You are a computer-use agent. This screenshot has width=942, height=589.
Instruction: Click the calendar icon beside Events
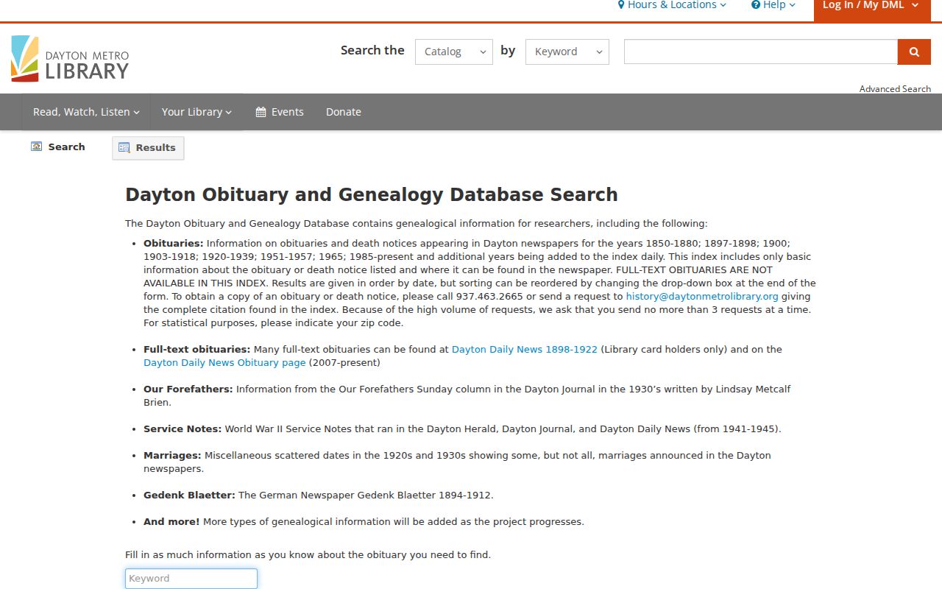coord(261,112)
